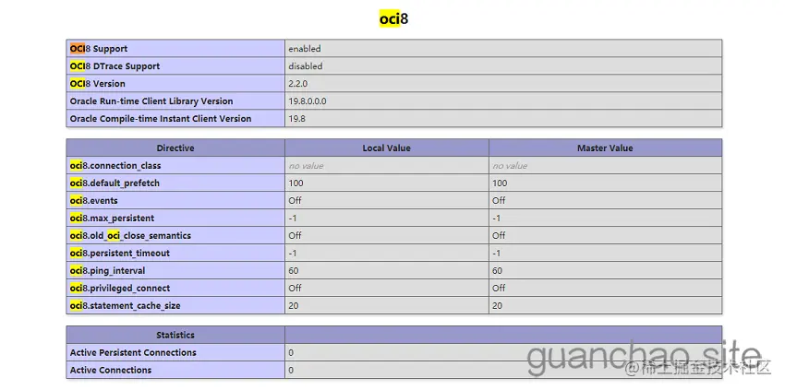
Task: Click master -1 value of persistent_timeout
Action: click(x=497, y=253)
